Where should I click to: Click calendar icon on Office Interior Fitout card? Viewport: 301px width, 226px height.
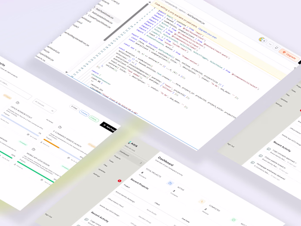tap(28, 134)
